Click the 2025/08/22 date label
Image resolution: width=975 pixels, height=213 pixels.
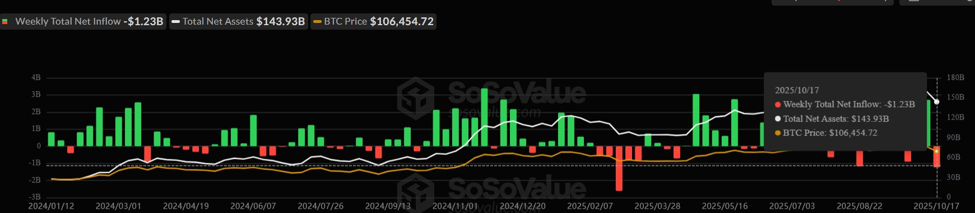pos(860,206)
